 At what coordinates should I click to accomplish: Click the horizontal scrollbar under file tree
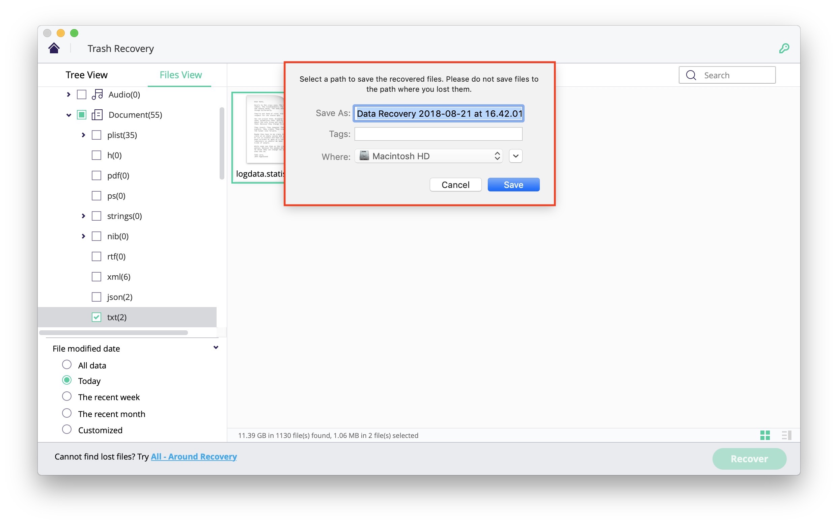point(113,333)
